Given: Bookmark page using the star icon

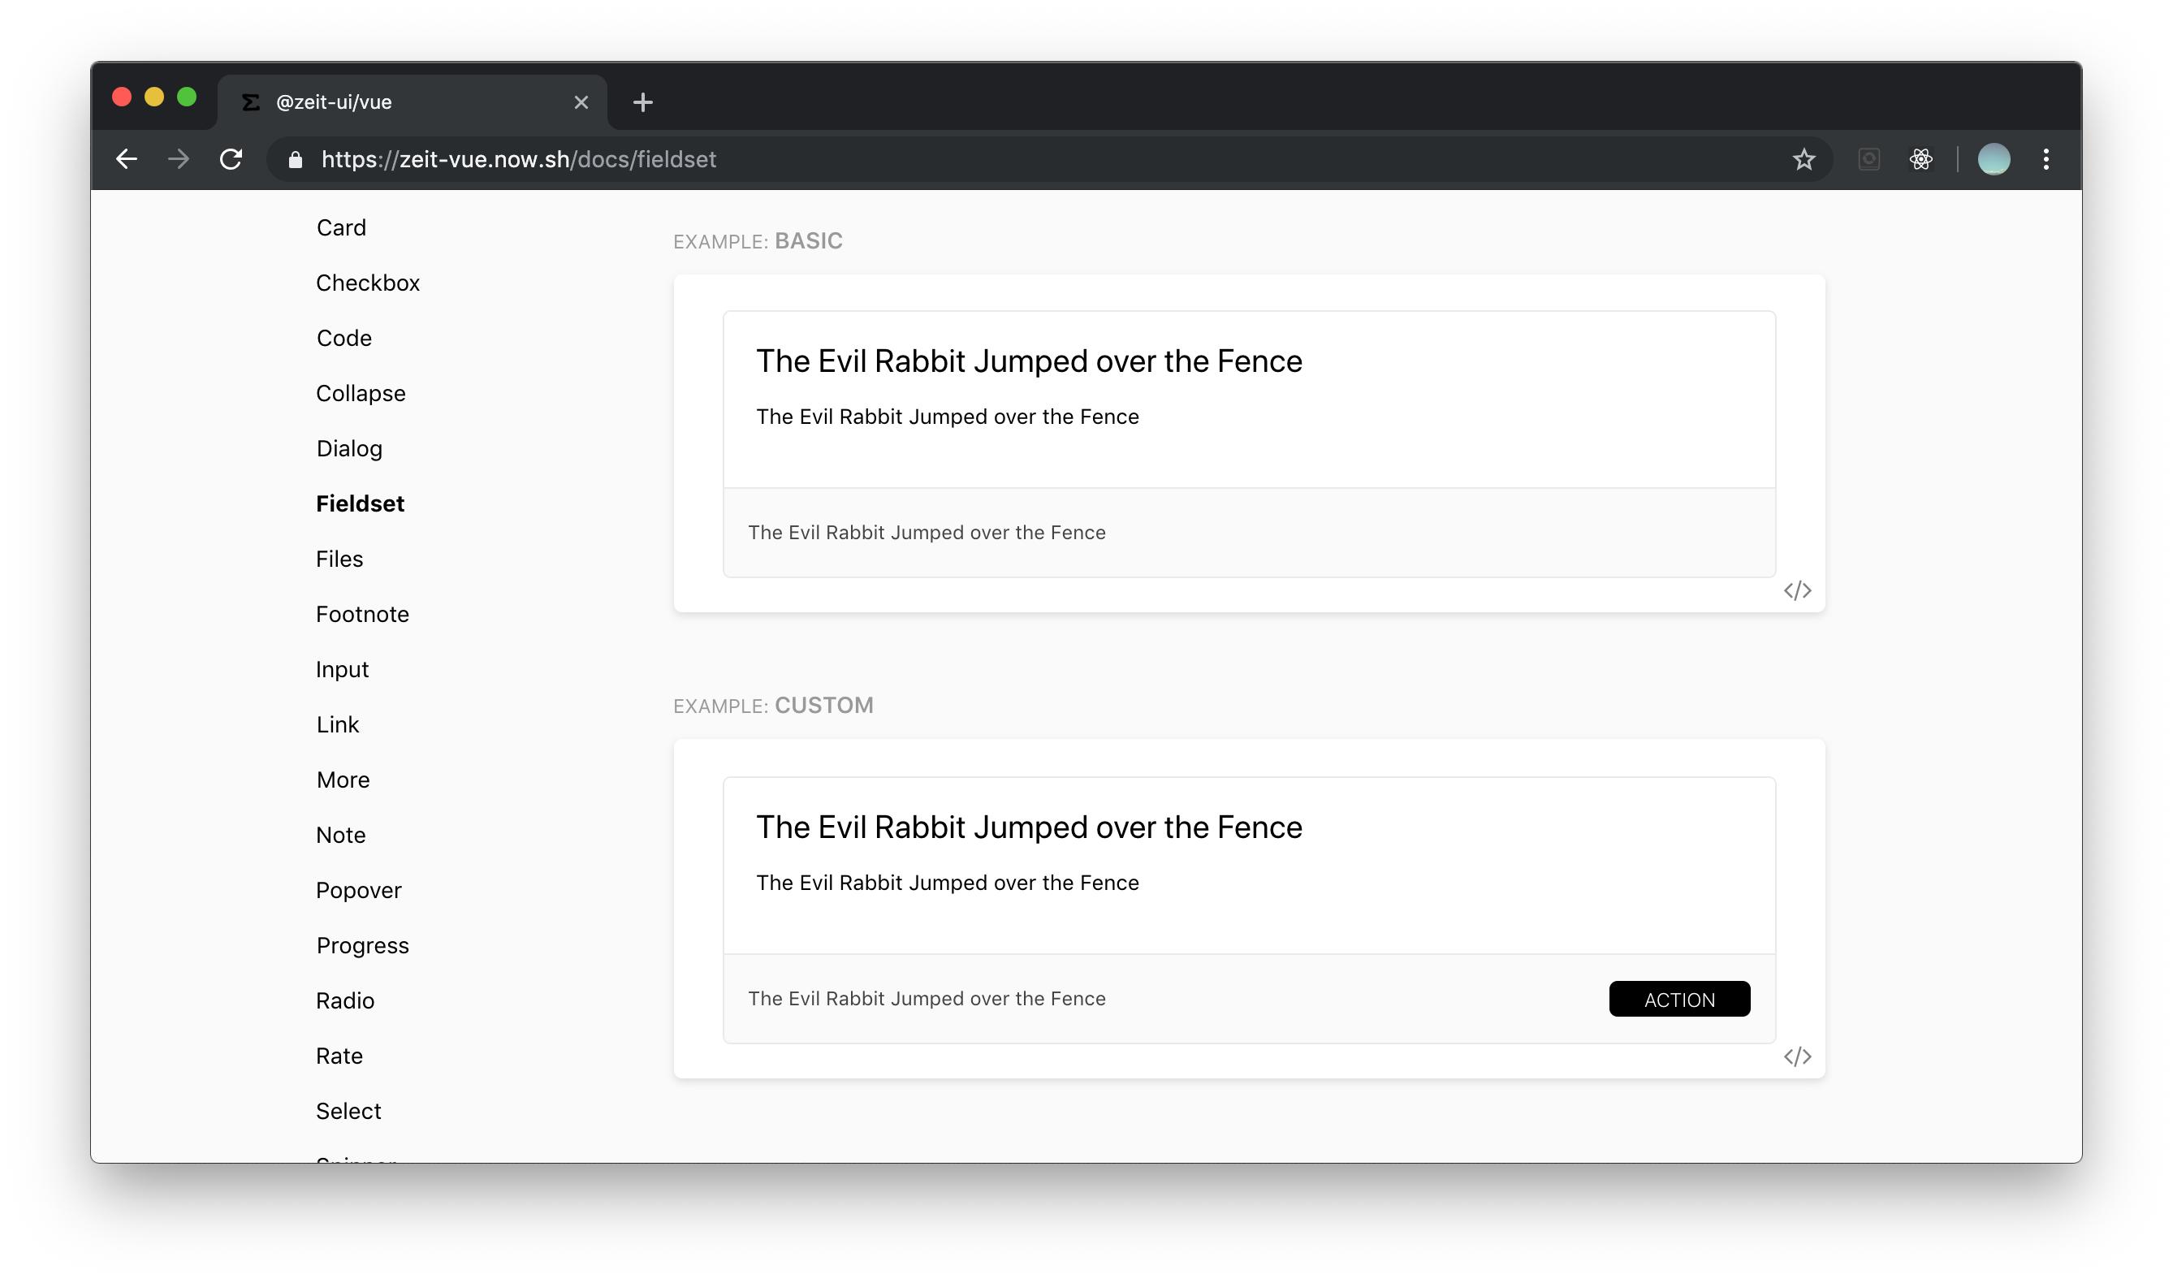Looking at the screenshot, I should tap(1803, 159).
